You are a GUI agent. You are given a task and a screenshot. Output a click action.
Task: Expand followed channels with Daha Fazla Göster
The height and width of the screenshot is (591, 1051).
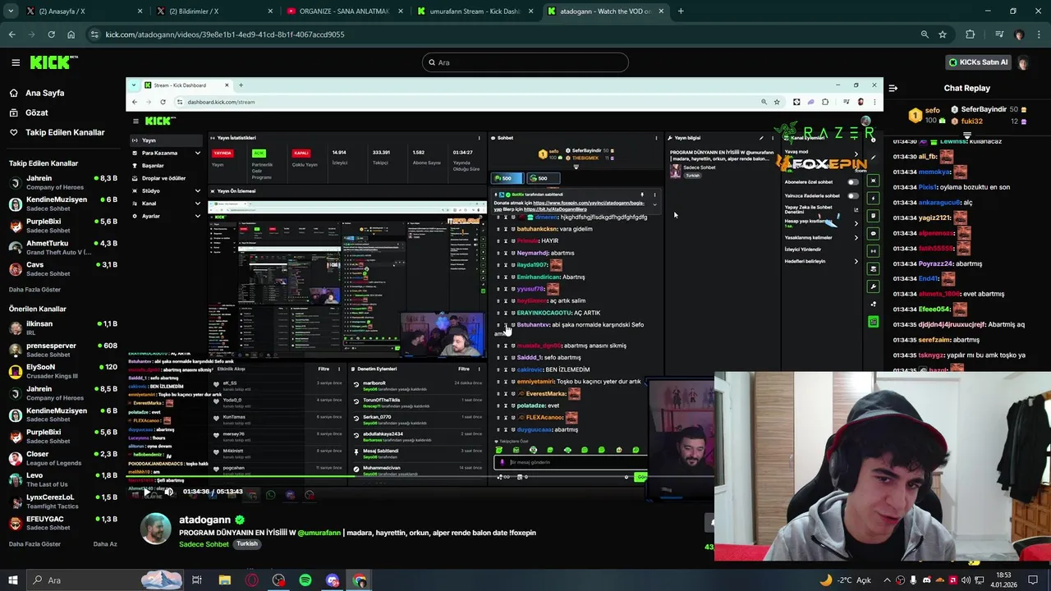[x=34, y=290]
